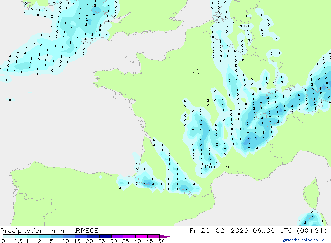Click the '06..09 UTC (00+81)' time text

click(x=290, y=230)
